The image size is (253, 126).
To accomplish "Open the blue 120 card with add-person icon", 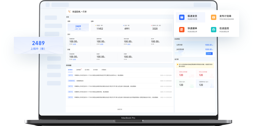I will point(205,83).
